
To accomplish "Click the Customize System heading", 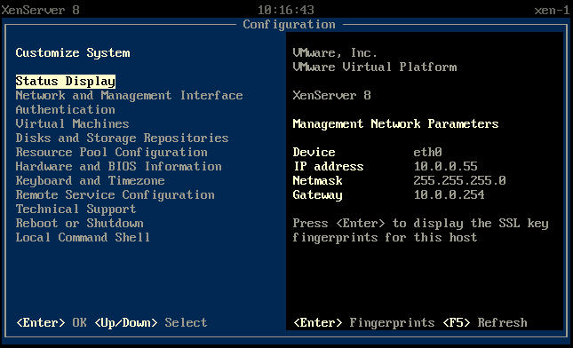I will (73, 53).
